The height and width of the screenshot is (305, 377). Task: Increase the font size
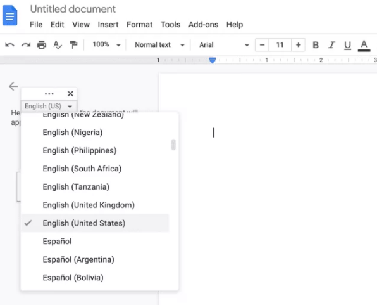tap(298, 45)
